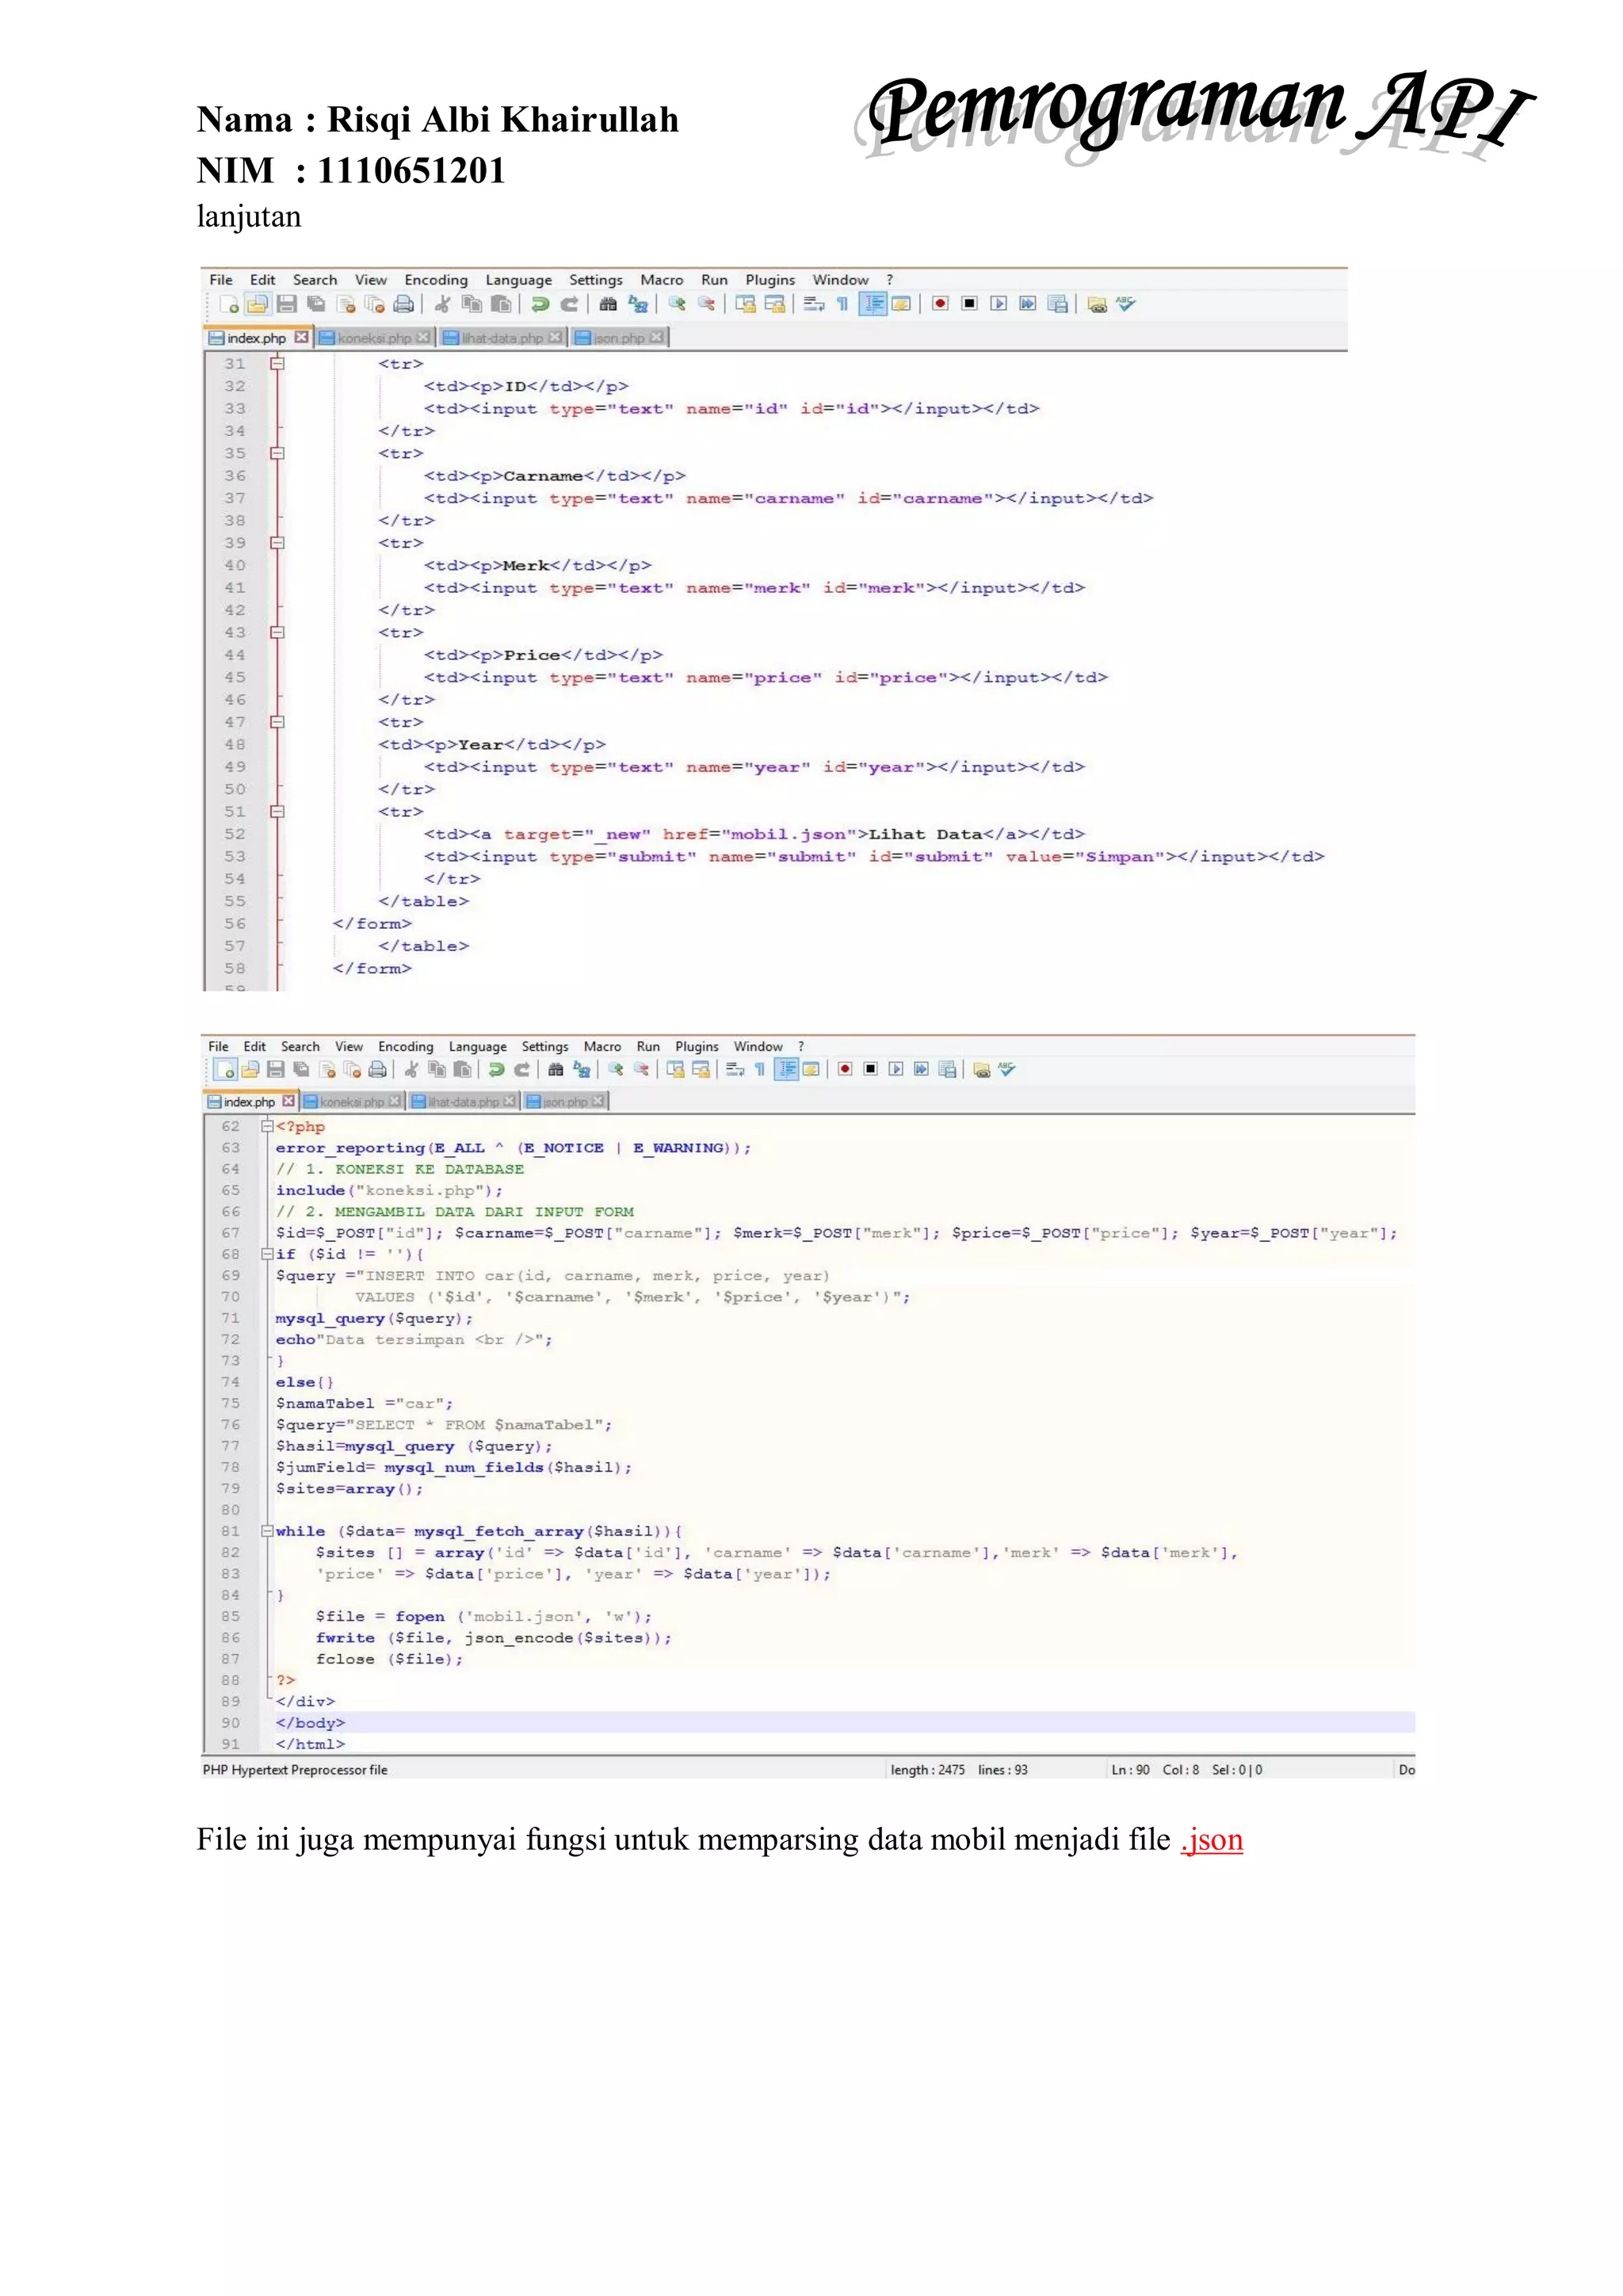Collapse the fold marker at line 31
This screenshot has height=2296, width=1623.
click(277, 364)
